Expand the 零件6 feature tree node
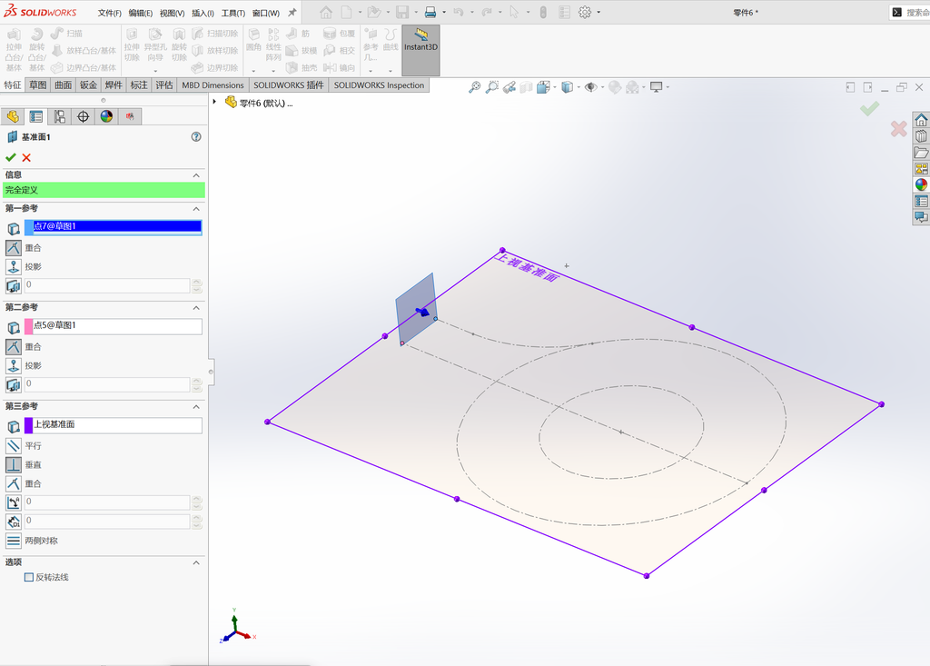The height and width of the screenshot is (666, 930). click(x=214, y=102)
